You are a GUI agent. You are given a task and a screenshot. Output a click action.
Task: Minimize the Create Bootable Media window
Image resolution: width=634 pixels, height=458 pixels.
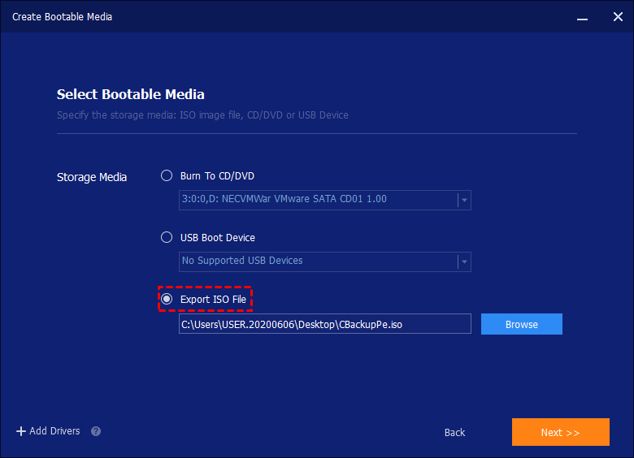tap(581, 17)
